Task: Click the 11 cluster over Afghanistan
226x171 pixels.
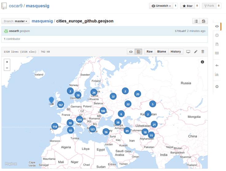Action: [x=151, y=135]
